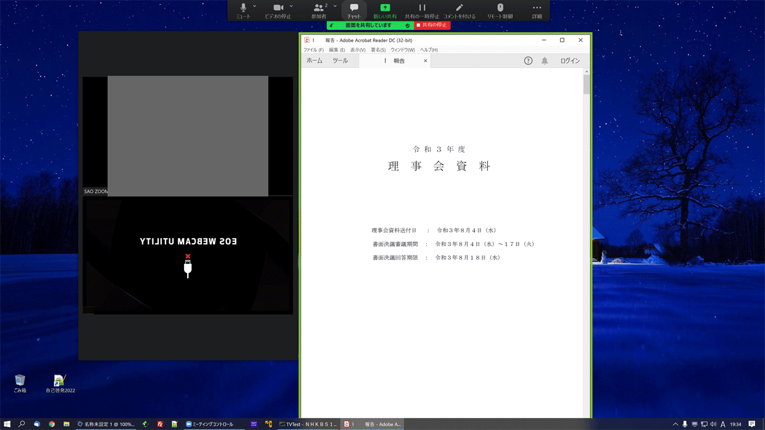Open the Action Center notifications
Screen dimensions: 765x430
pyautogui.click(x=752, y=424)
